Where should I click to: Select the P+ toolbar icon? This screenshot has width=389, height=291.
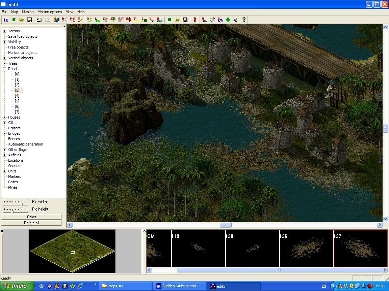[x=72, y=20]
